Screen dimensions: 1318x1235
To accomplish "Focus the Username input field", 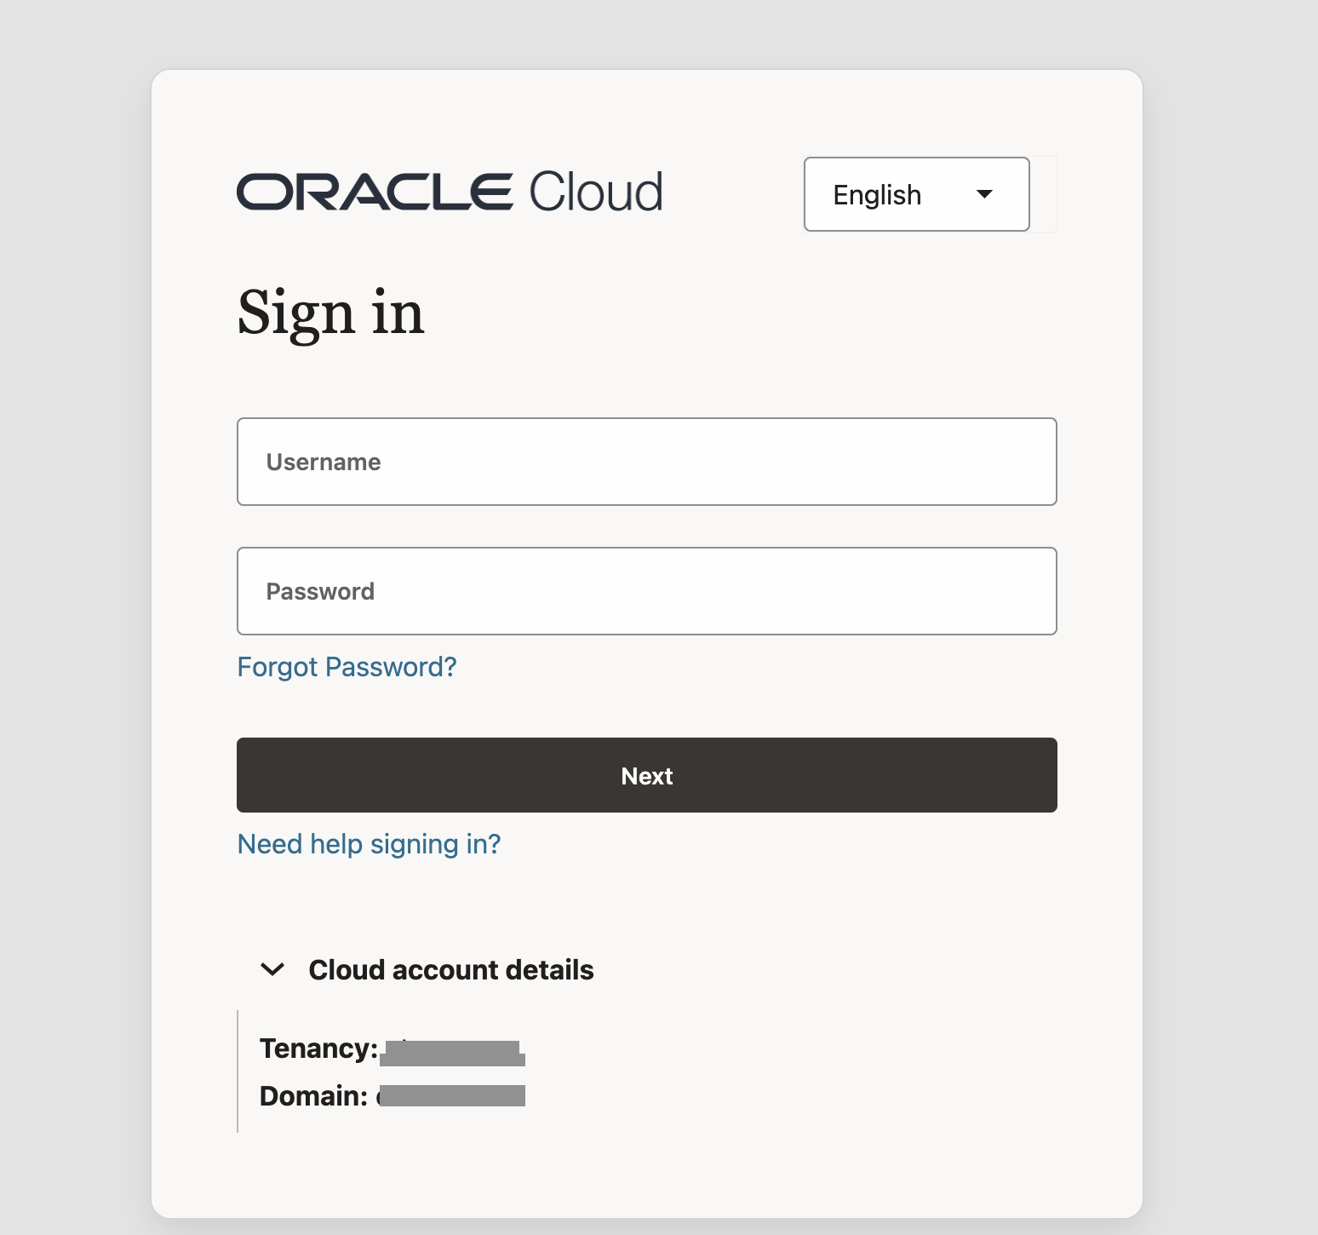I will click(646, 462).
